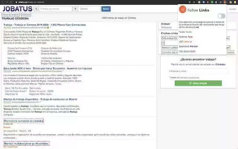The width and height of the screenshot is (238, 149).
Task: Click the magnifier icon beside the job search field
Action: click(x=36, y=9)
